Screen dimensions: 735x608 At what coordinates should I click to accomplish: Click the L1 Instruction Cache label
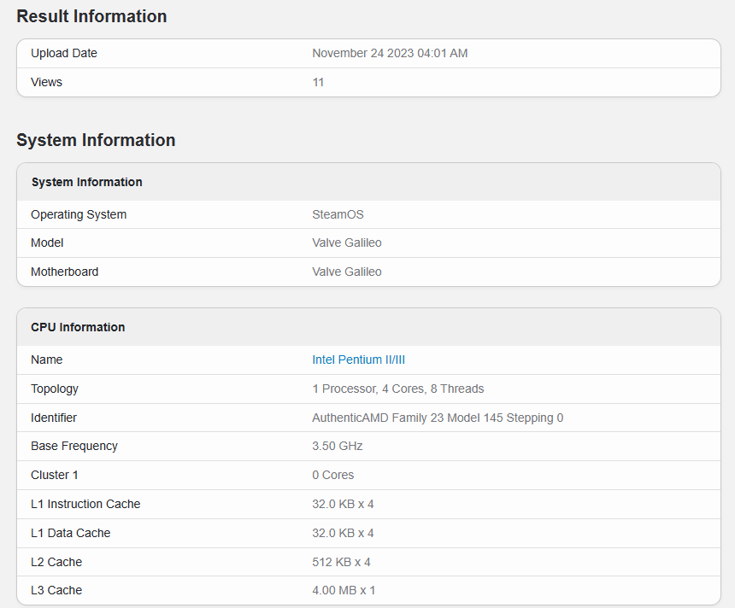point(85,504)
